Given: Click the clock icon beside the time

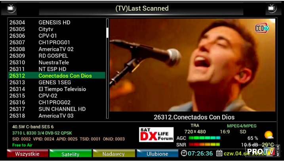Looking at the screenshot, I should 184,154.
